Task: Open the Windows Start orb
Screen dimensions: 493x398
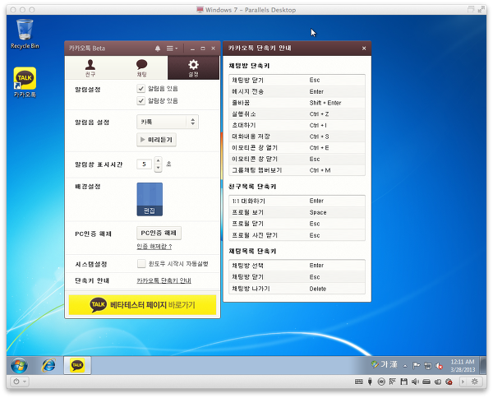Action: 19,365
